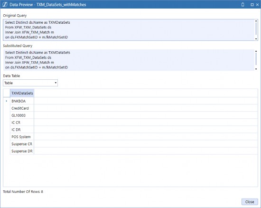Click inside the Original Query text box
The width and height of the screenshot is (261, 208).
click(129, 30)
